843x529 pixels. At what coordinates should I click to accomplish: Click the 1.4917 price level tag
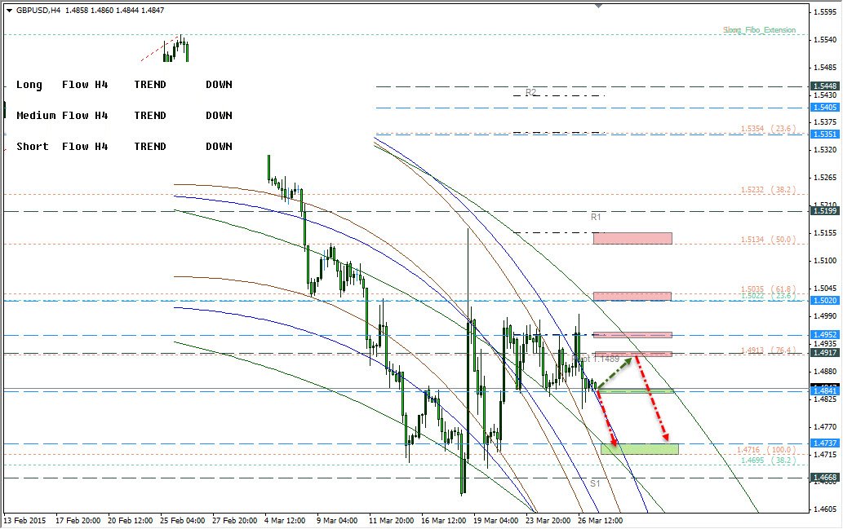click(x=825, y=353)
